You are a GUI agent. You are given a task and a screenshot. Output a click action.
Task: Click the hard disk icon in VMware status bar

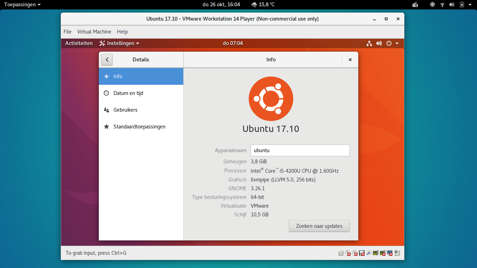(341, 253)
